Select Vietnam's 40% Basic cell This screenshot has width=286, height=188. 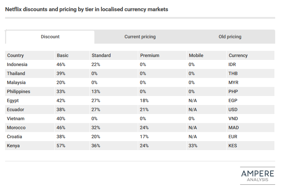coord(72,119)
